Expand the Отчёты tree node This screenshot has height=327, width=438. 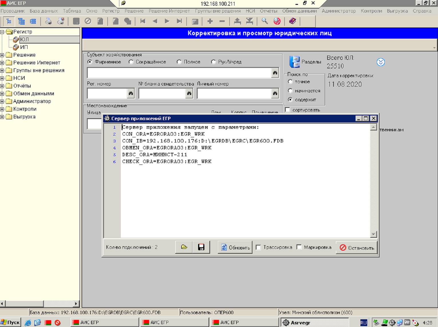click(x=2, y=86)
